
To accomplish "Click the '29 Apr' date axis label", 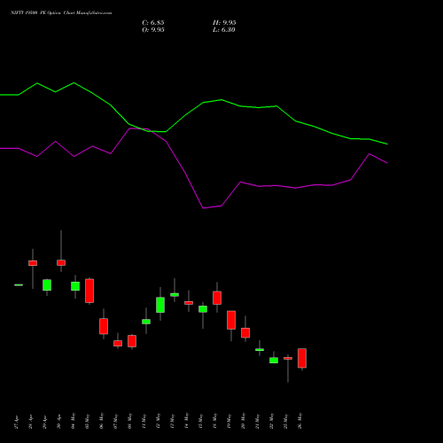I will tap(45, 422).
